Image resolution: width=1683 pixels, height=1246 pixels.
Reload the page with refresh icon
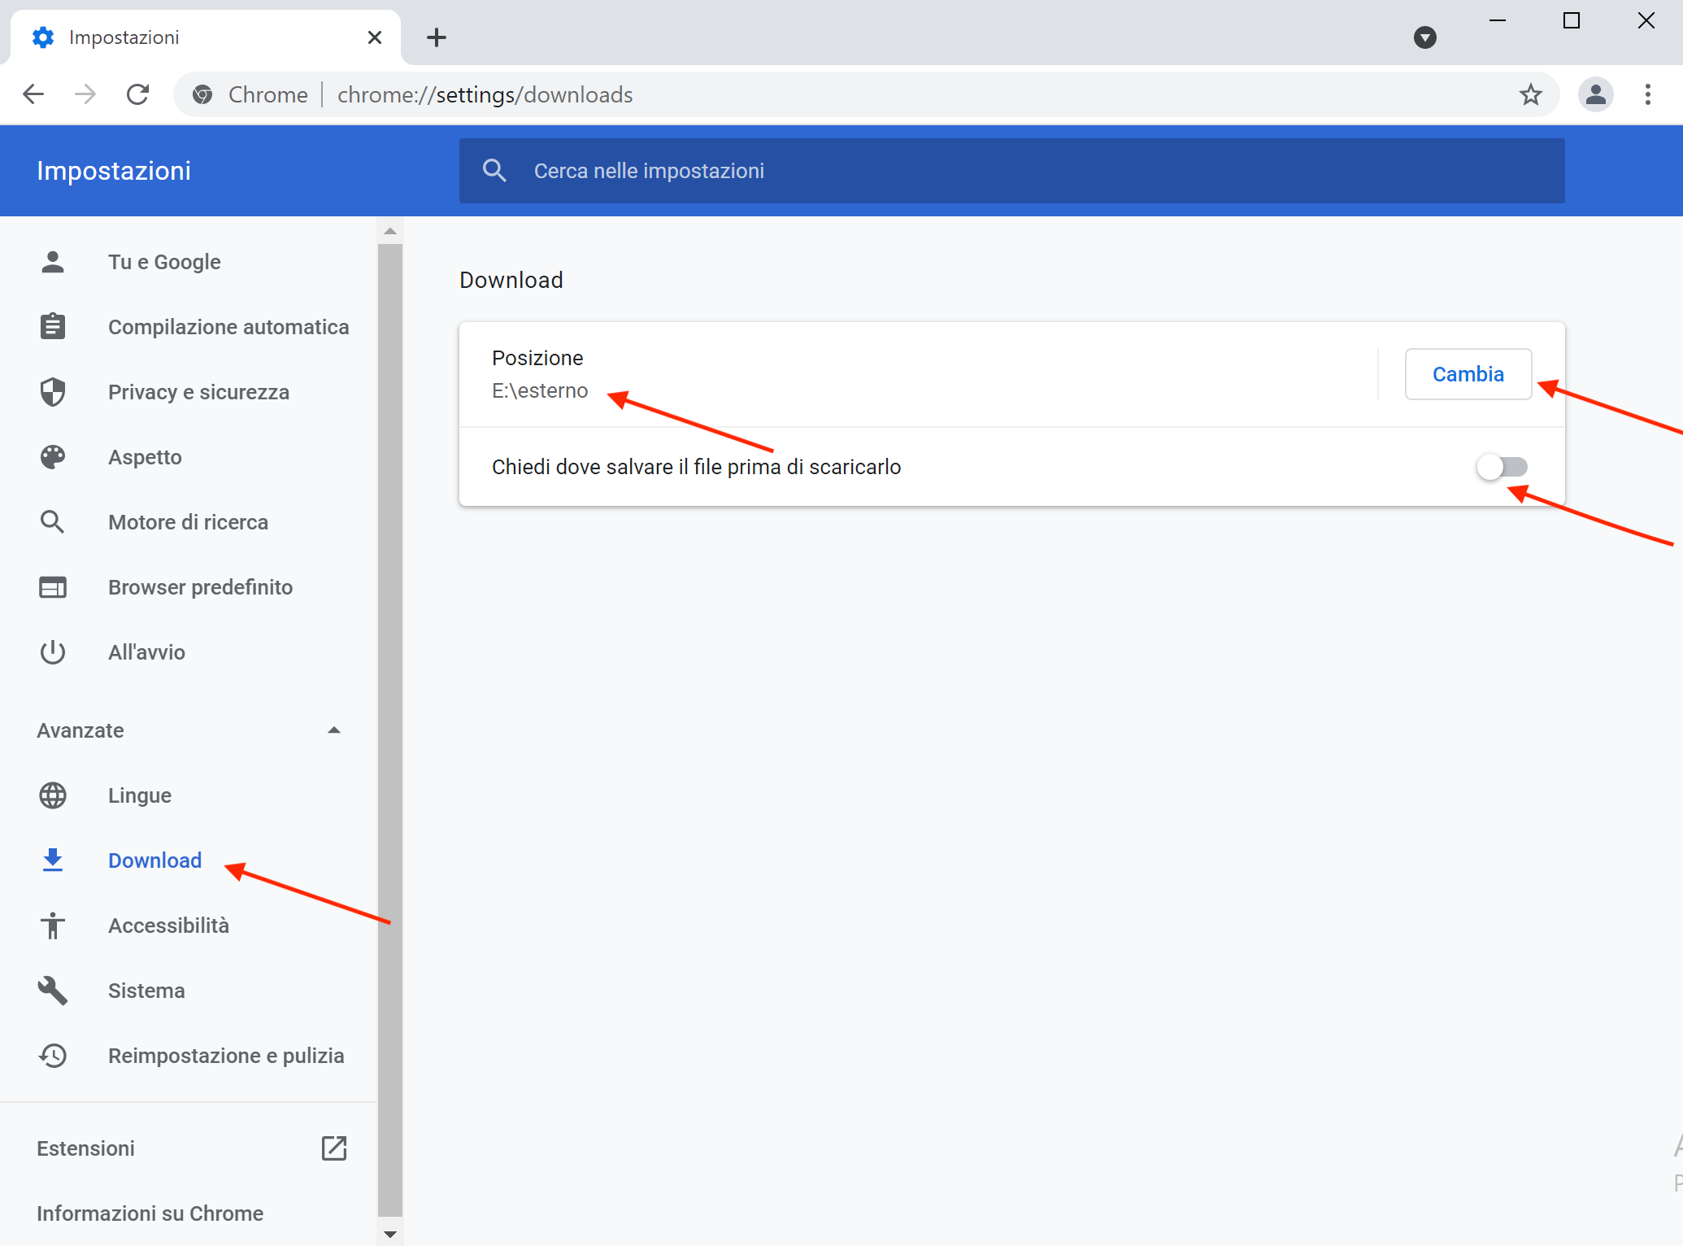coord(138,94)
